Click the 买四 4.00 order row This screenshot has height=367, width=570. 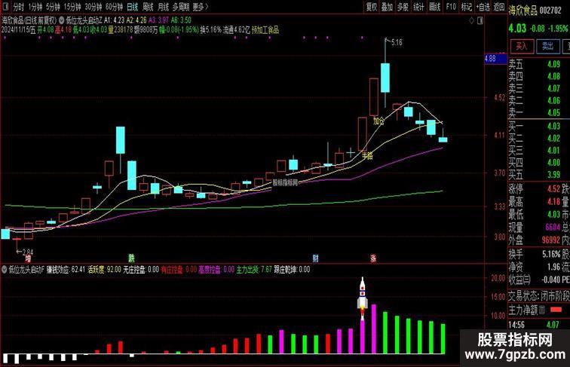pos(535,163)
